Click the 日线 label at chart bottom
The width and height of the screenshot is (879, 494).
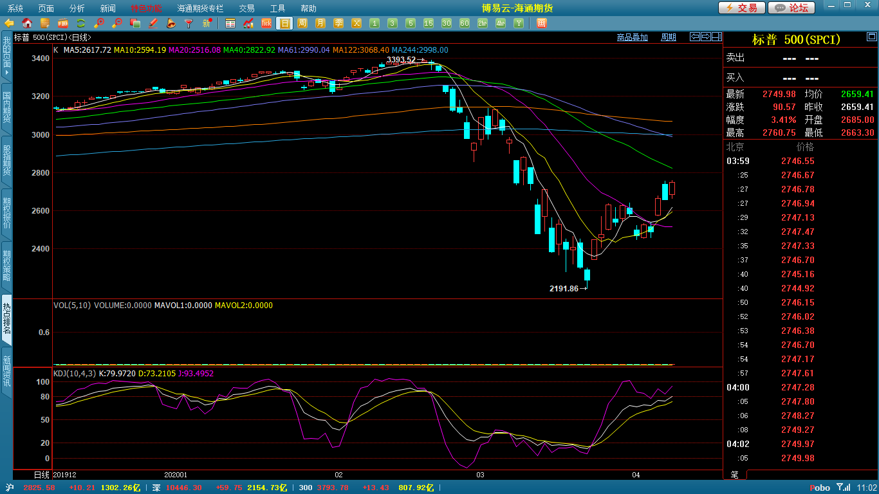[41, 475]
